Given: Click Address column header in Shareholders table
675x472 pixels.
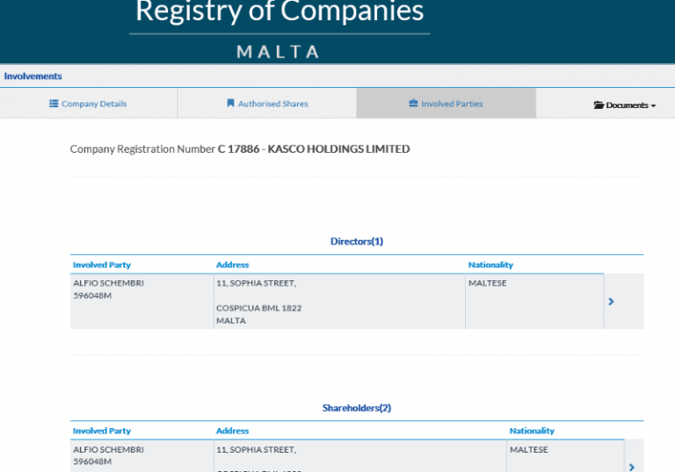Looking at the screenshot, I should [x=232, y=431].
